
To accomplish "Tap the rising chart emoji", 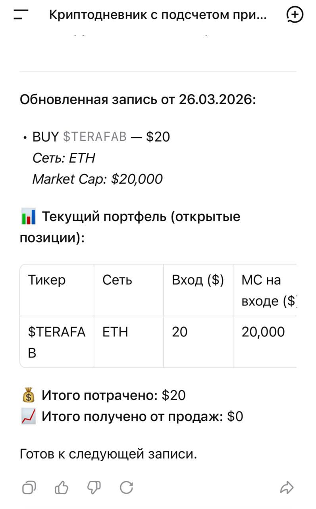I will coord(29,417).
